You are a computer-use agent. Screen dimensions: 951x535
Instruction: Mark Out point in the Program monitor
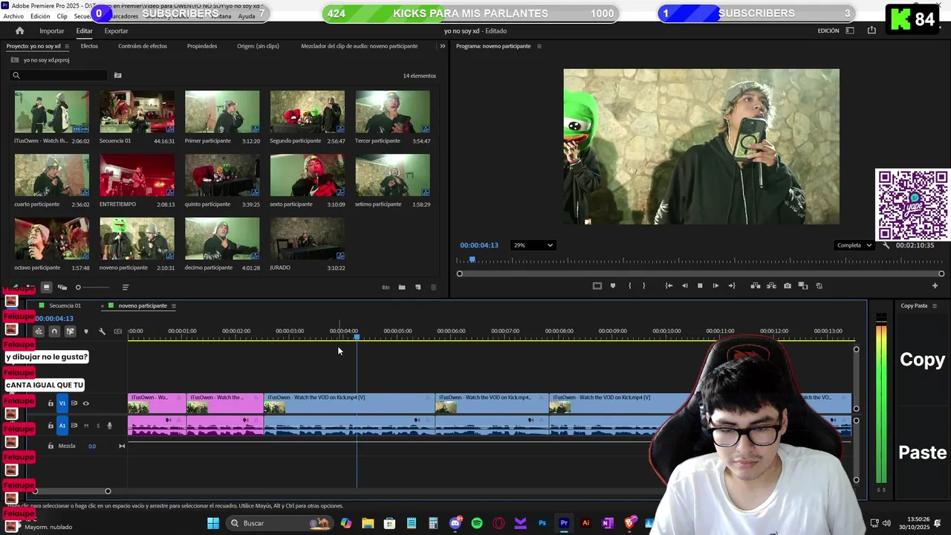(x=644, y=286)
